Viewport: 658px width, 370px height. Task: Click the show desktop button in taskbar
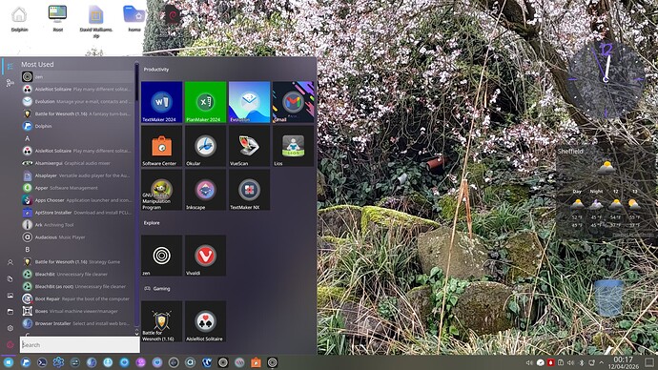pos(649,362)
